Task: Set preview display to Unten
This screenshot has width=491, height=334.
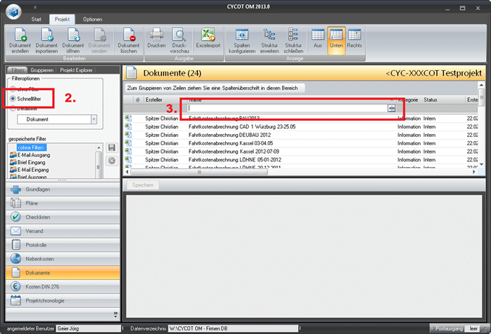Action: click(336, 41)
